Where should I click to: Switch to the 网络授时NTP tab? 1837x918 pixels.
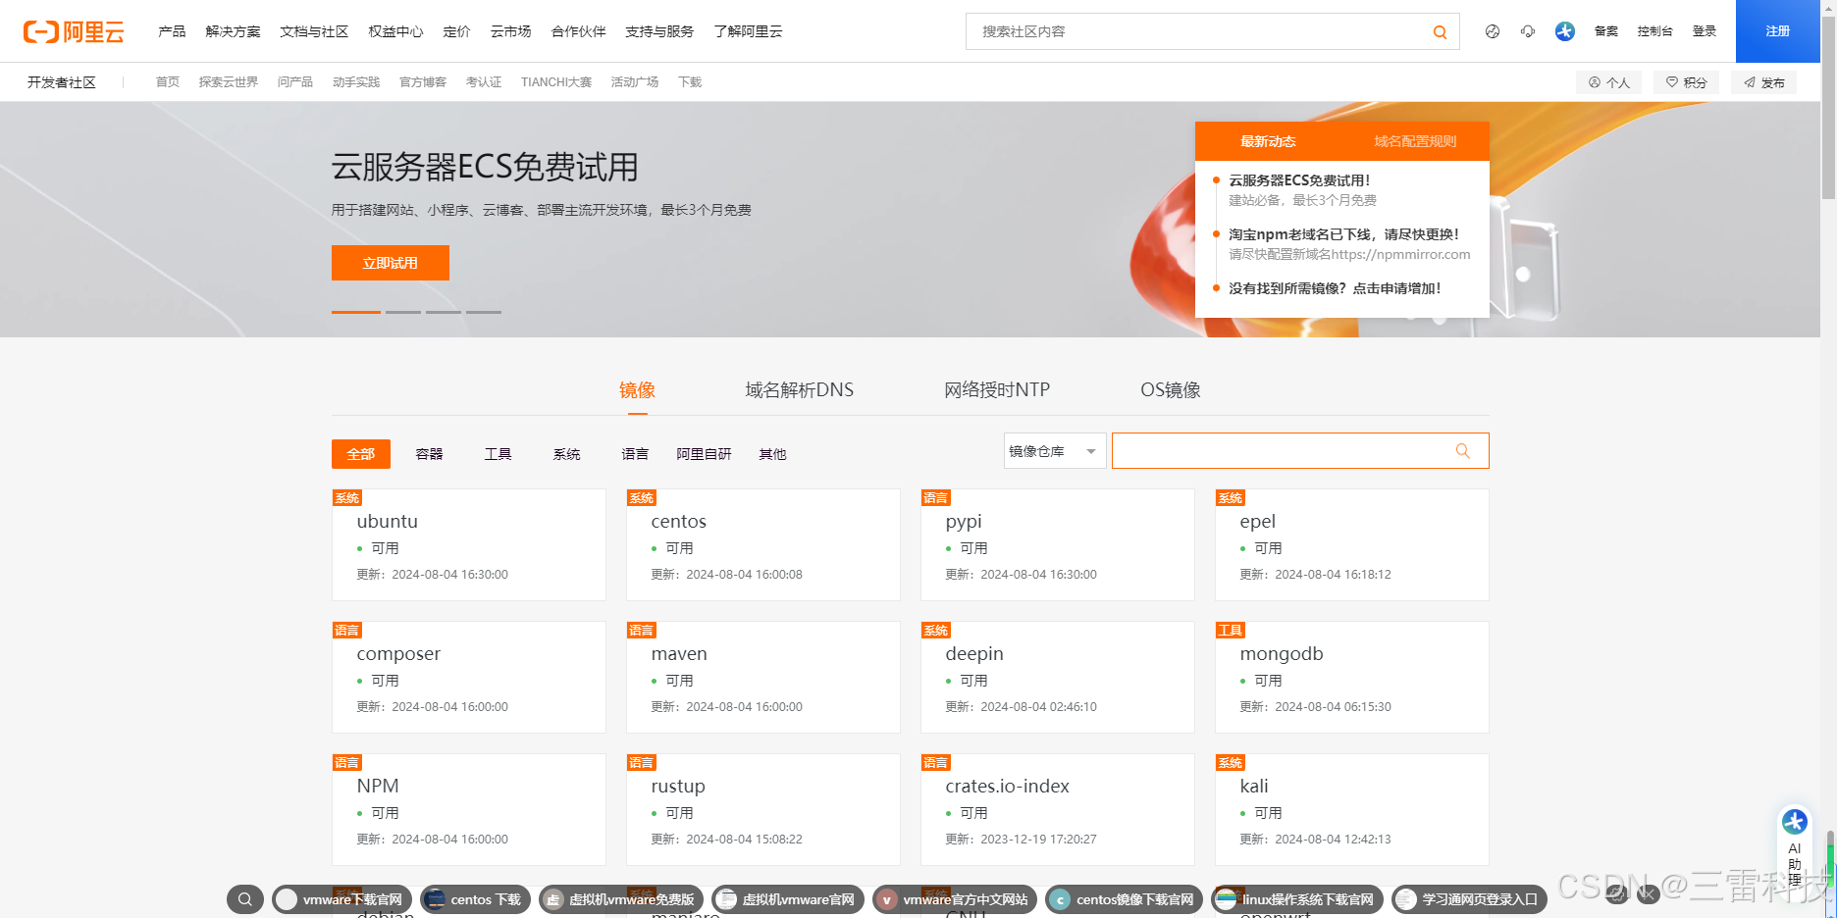(997, 390)
